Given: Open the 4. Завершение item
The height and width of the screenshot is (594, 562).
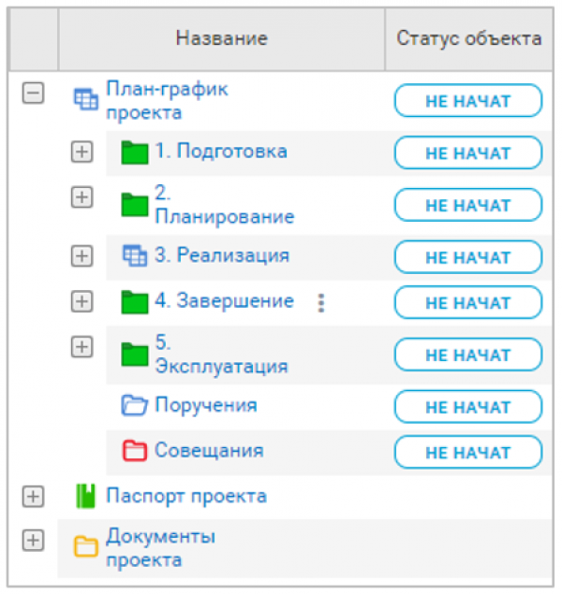Looking at the screenshot, I should 224,301.
